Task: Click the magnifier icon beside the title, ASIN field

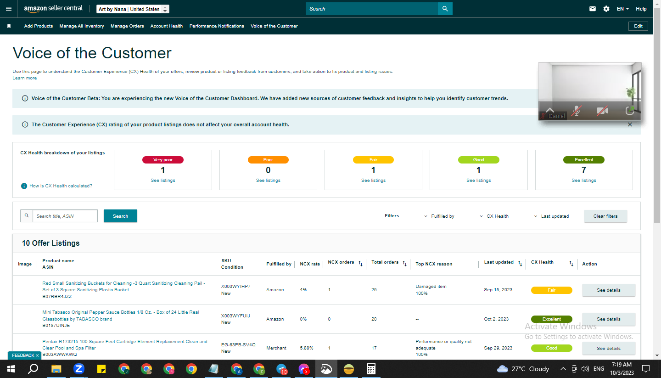Action: pos(27,216)
